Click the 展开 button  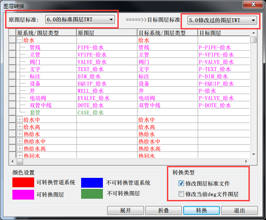[126, 210]
